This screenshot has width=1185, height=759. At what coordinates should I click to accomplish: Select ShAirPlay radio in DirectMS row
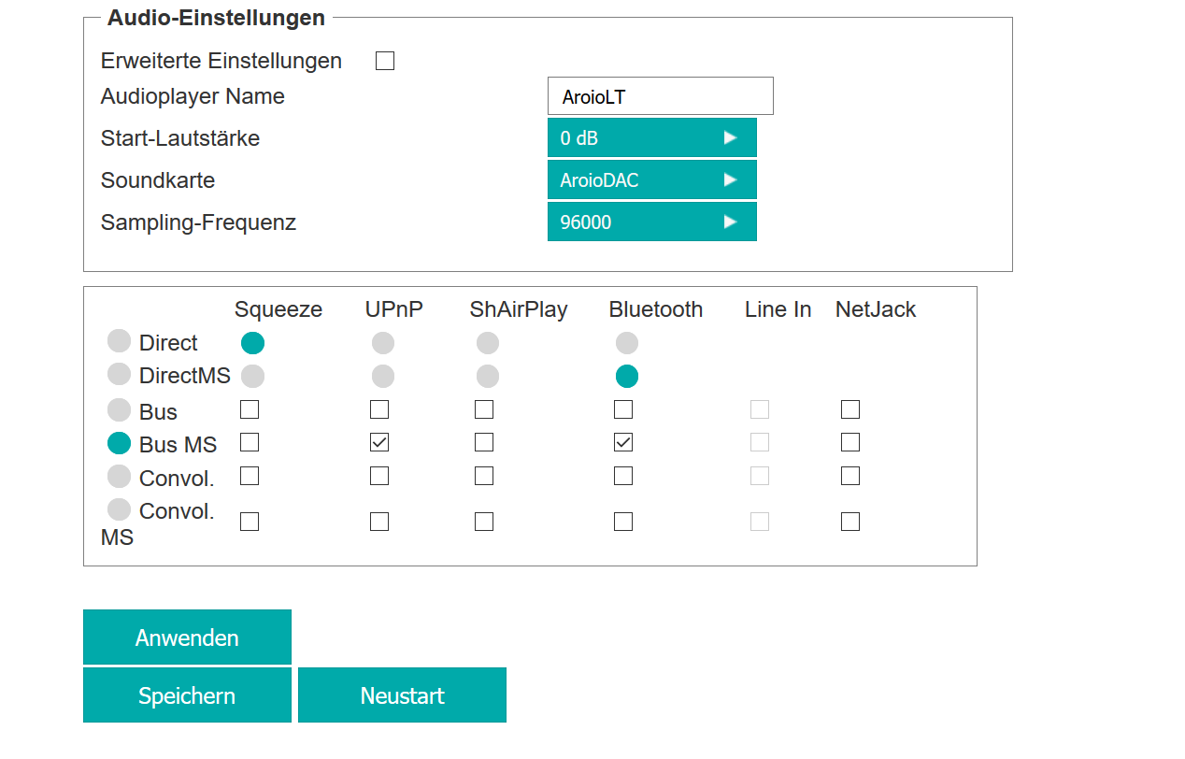[488, 377]
